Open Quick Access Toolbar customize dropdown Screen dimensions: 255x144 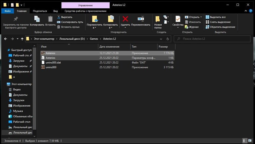click(21, 5)
